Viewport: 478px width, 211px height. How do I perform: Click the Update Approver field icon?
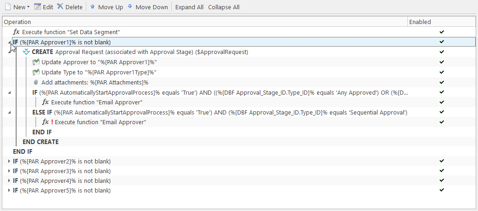click(36, 62)
